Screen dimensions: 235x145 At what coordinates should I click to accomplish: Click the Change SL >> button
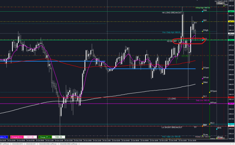tap(17, 137)
